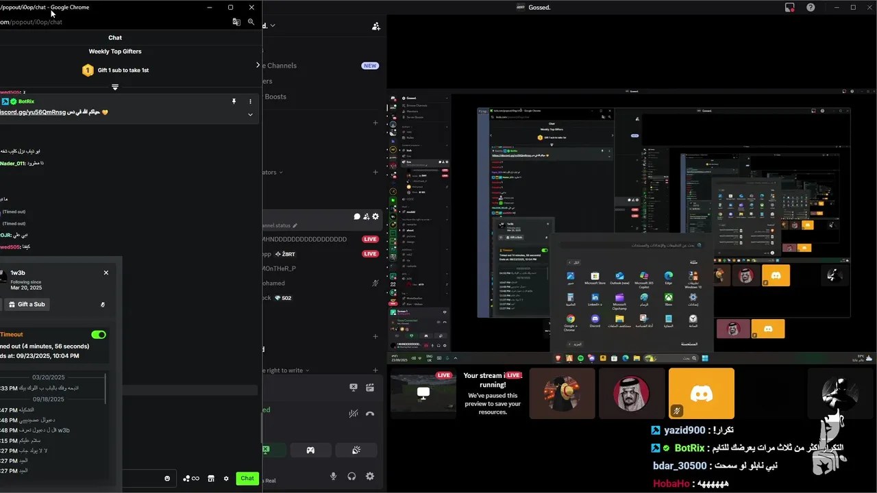Viewport: 877px width, 493px height.
Task: Add channel to the 'ators' category
Action: (x=375, y=173)
